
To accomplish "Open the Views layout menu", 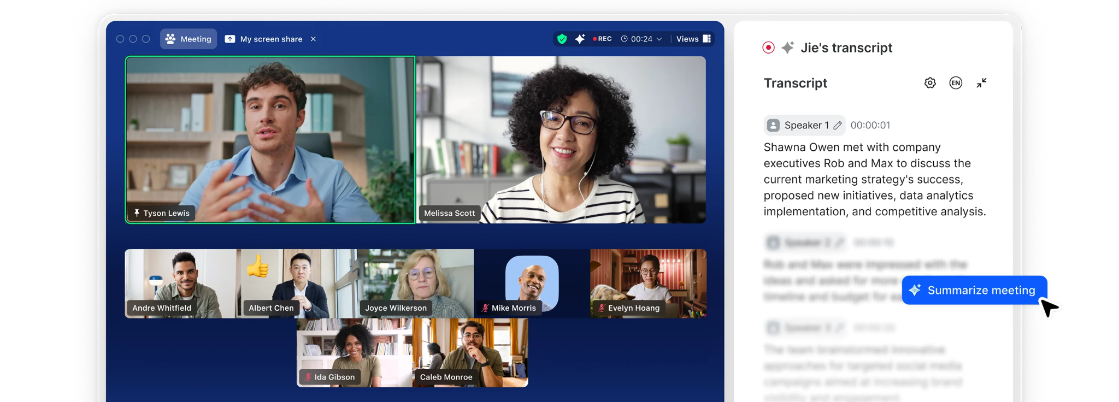I will pyautogui.click(x=693, y=39).
